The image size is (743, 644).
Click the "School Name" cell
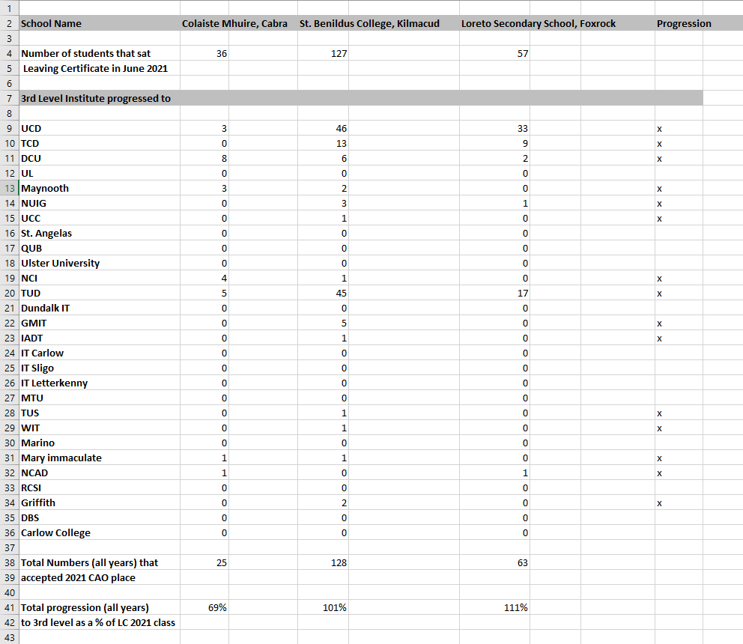pyautogui.click(x=51, y=23)
